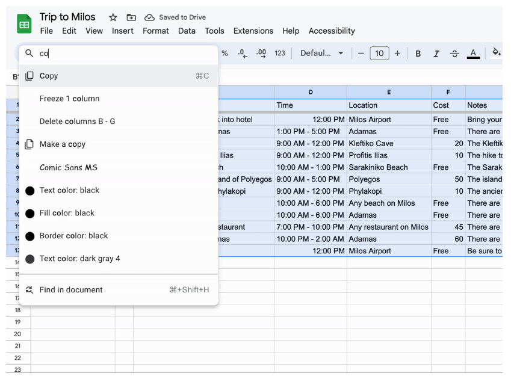The height and width of the screenshot is (376, 511).
Task: Apply the Comic Sans MS font
Action: (x=119, y=167)
